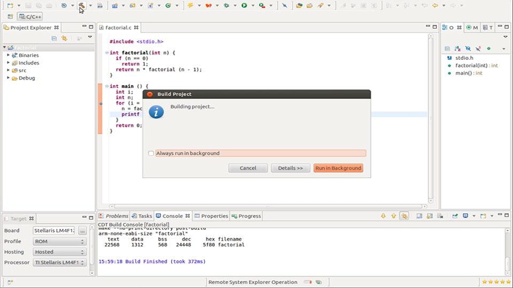Toggle Hide Fields icon in Outline toolbar

(x=468, y=49)
